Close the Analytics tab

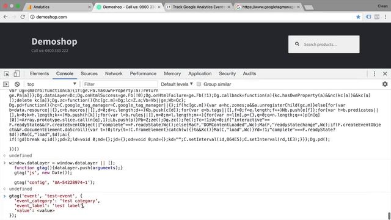click(89, 7)
